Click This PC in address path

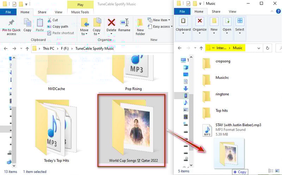click(x=48, y=48)
